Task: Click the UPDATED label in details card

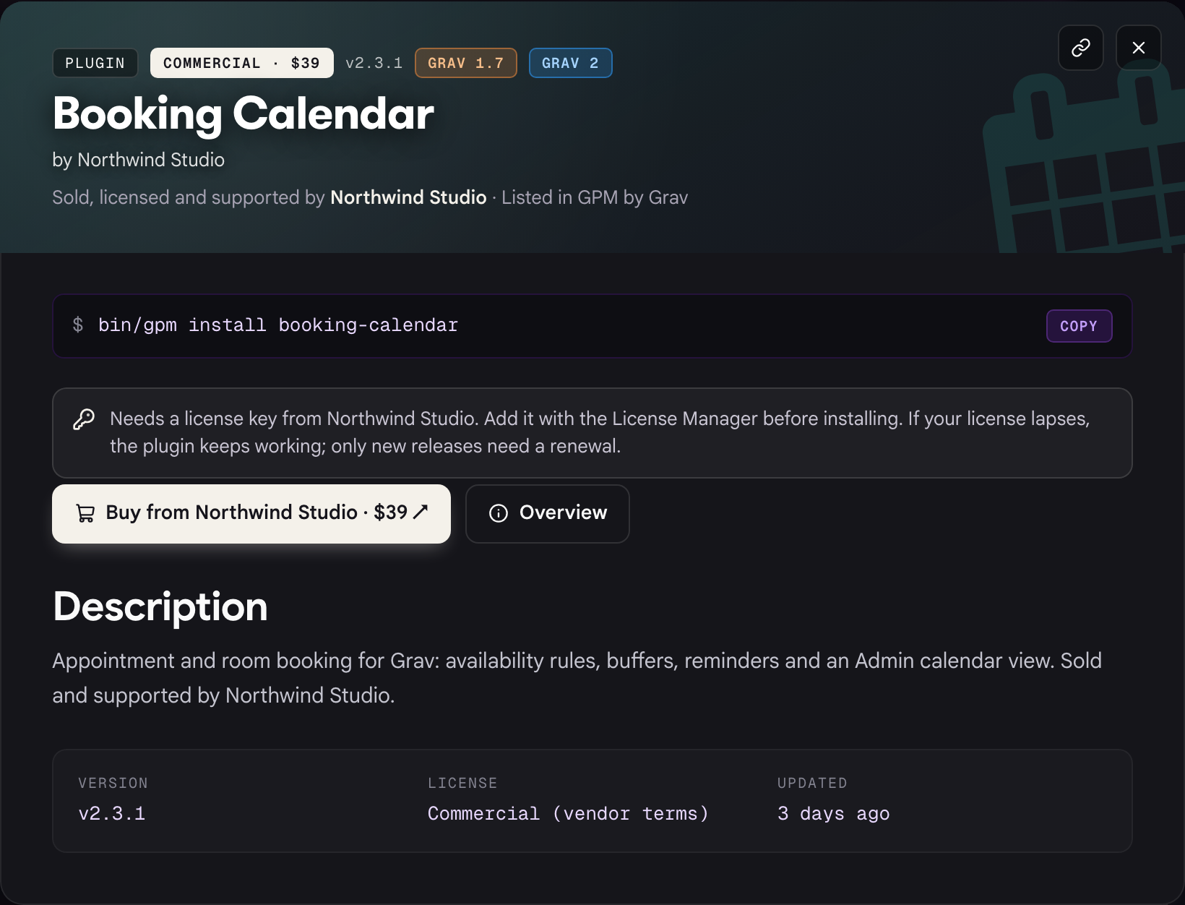Action: pos(812,783)
